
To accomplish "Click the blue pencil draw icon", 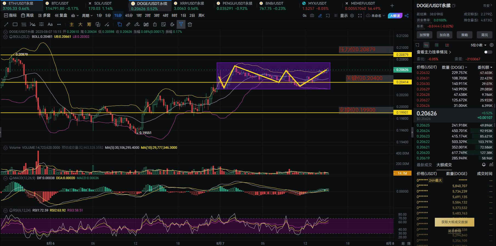I will point(320,16).
